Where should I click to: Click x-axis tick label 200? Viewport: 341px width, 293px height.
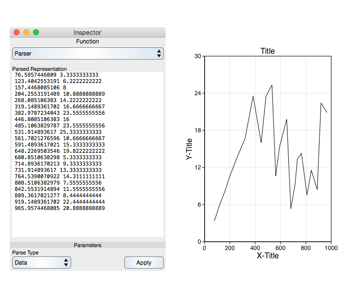pos(229,248)
